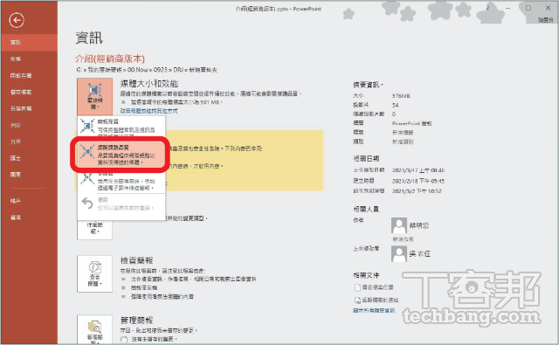Select 另存新檔 (Save As) in the sidebar
Viewport: 559px width, 345px height.
pos(29,108)
